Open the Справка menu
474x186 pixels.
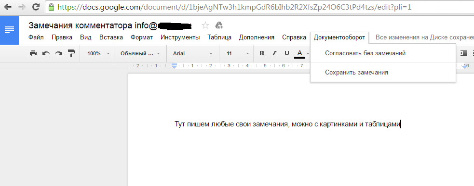294,37
